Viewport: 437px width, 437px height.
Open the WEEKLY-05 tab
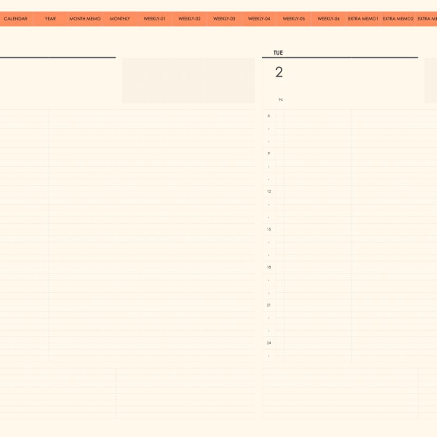294,19
